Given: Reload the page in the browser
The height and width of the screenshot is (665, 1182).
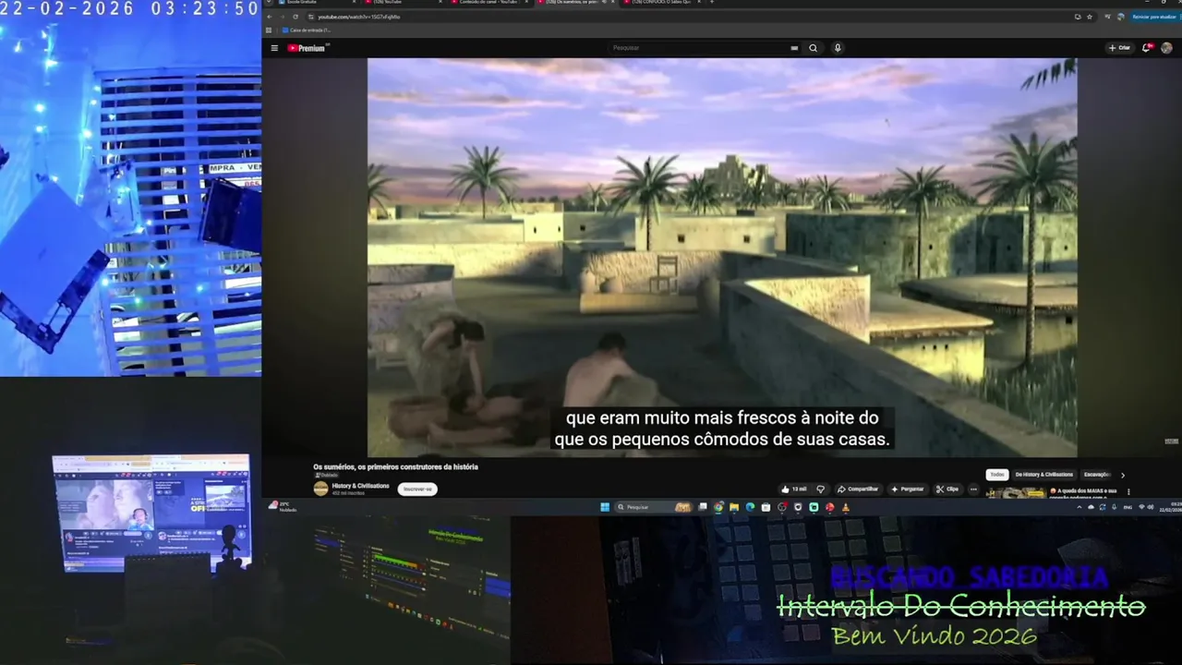Looking at the screenshot, I should tap(295, 17).
